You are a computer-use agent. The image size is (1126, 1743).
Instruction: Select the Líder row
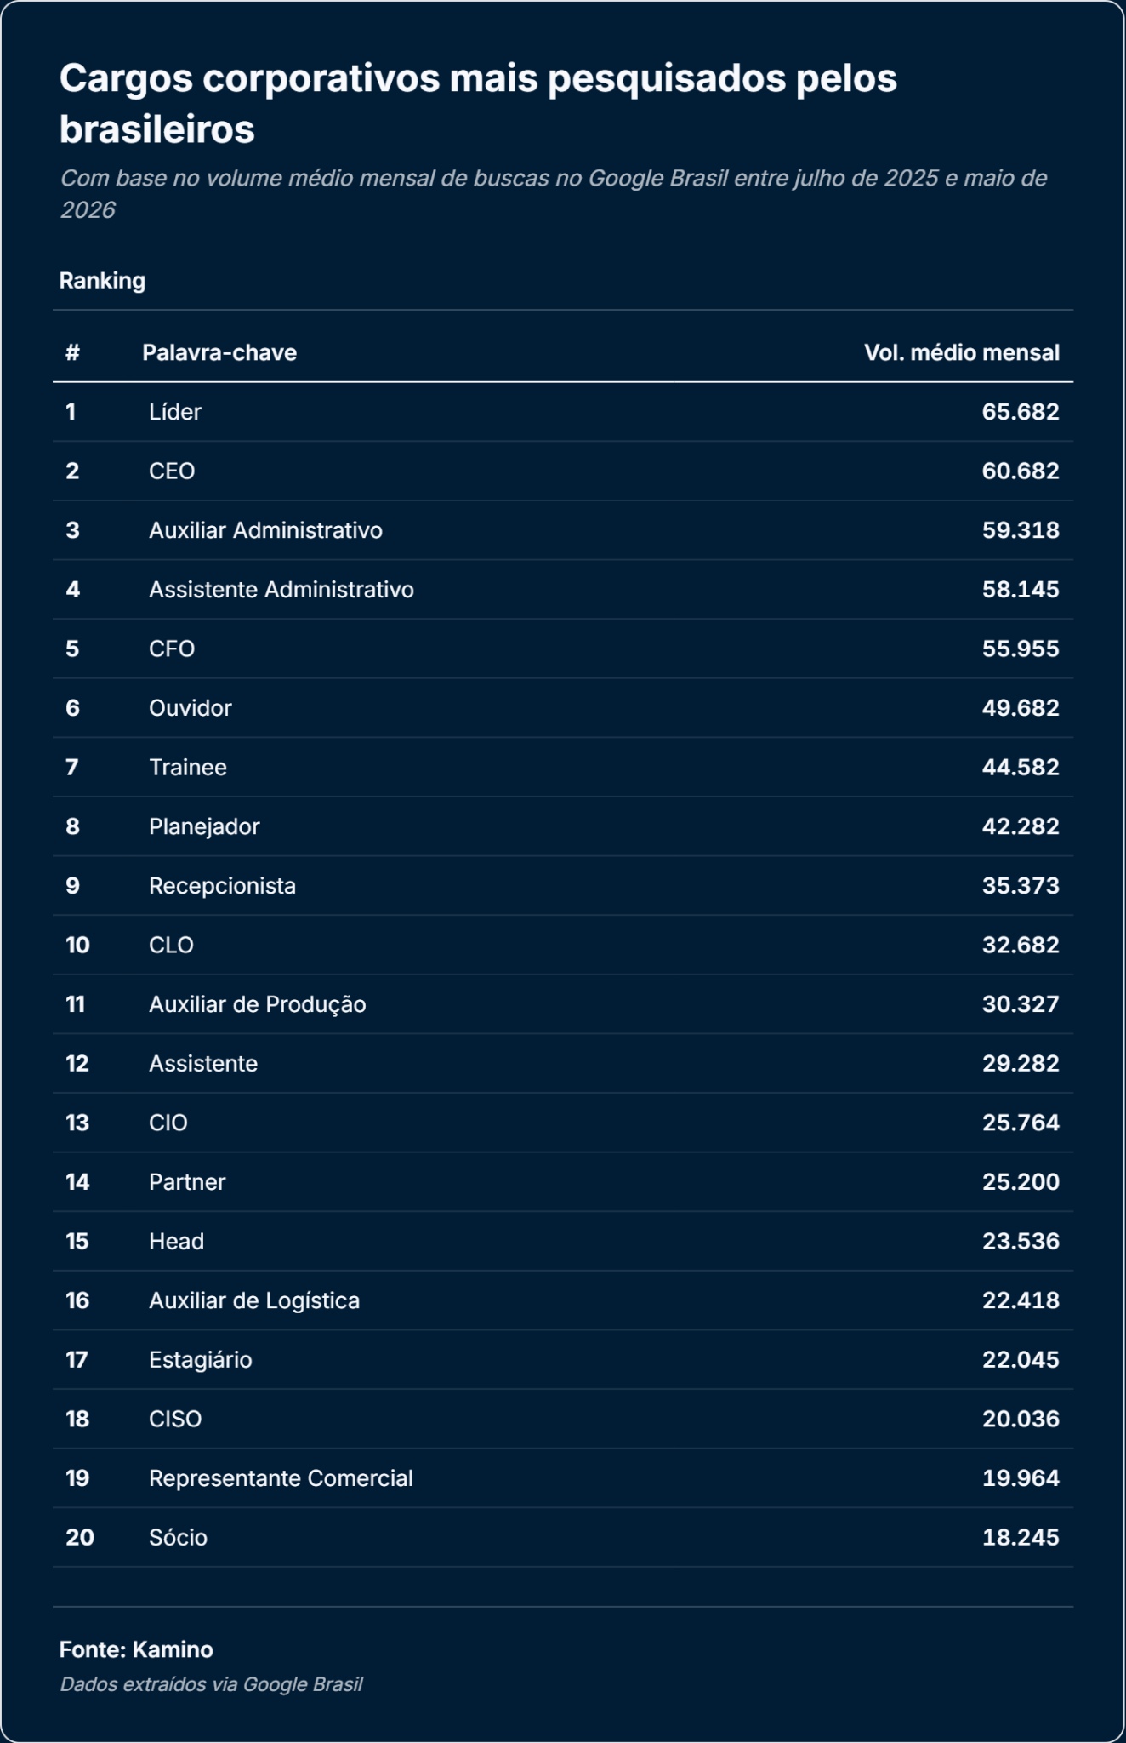563,412
